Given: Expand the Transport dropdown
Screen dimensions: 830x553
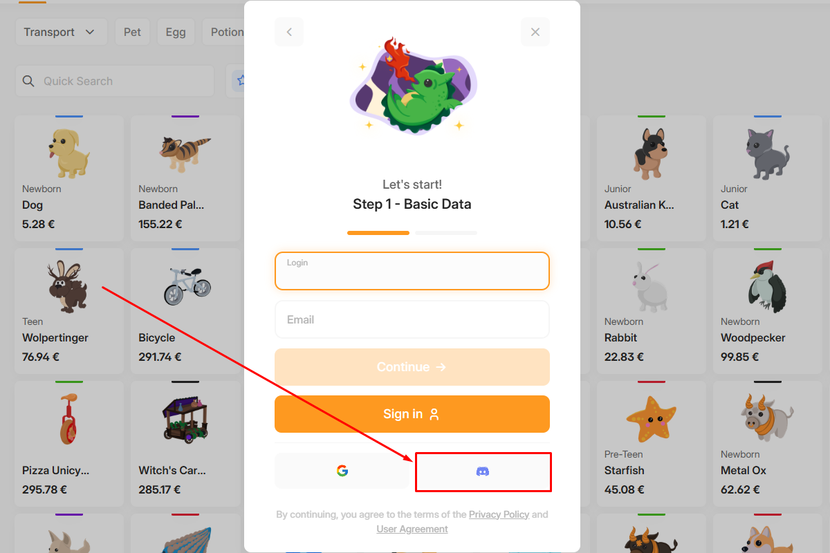Looking at the screenshot, I should pyautogui.click(x=61, y=32).
